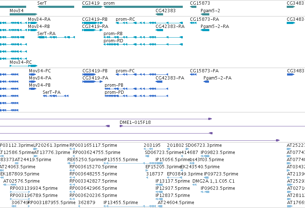305x208 pixels.
Task: Select EST IP09823.5prime
Action: (x=205, y=156)
